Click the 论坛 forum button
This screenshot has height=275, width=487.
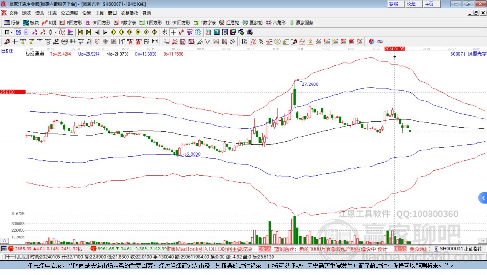coord(411,4)
